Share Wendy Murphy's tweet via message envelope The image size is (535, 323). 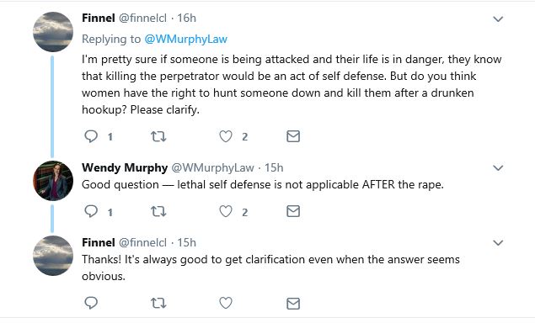coord(293,211)
